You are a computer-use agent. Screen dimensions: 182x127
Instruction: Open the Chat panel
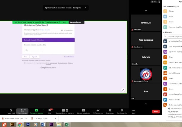pos(50,111)
